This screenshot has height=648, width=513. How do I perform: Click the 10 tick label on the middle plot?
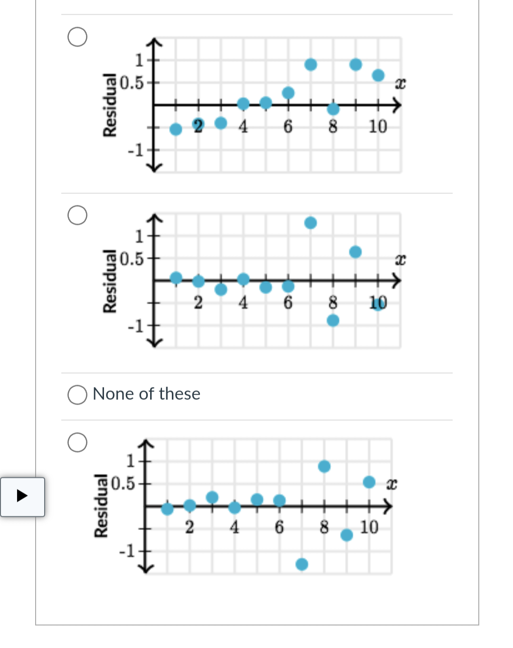[379, 301]
